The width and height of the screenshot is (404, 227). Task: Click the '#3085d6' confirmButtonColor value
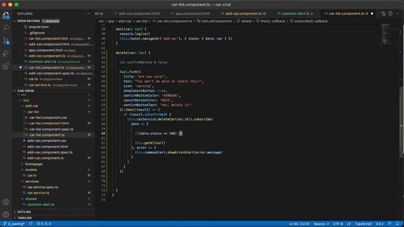tap(171, 95)
